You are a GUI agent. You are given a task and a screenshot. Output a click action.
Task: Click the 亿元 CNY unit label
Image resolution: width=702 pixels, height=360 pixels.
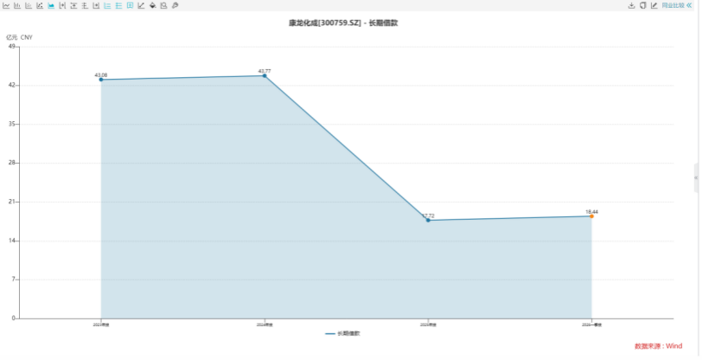pos(19,38)
